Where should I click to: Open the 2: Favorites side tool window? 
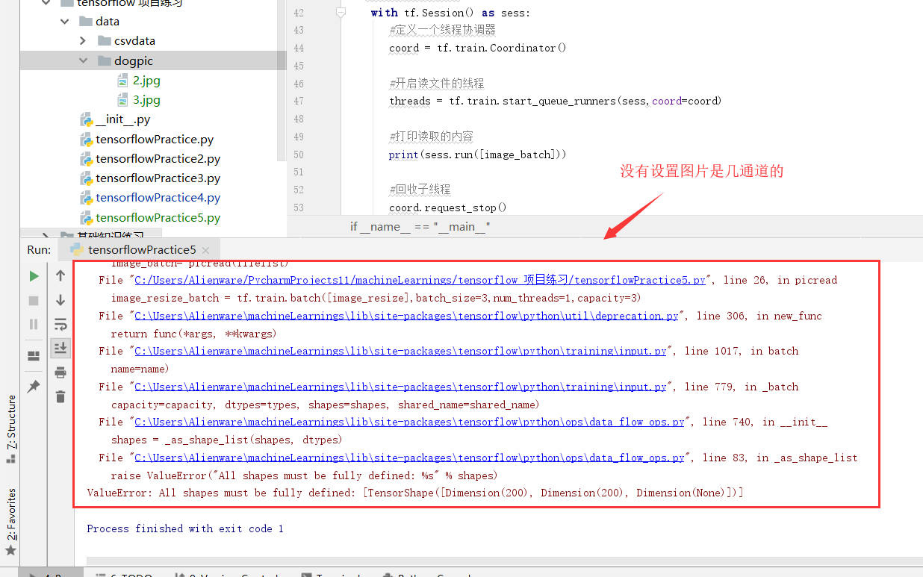click(10, 514)
